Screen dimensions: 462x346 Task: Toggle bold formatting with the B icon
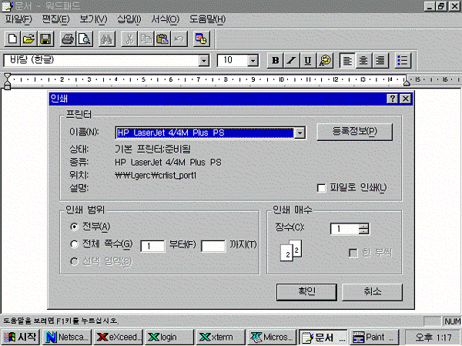275,60
